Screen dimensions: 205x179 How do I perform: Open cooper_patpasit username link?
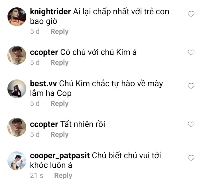coord(60,156)
